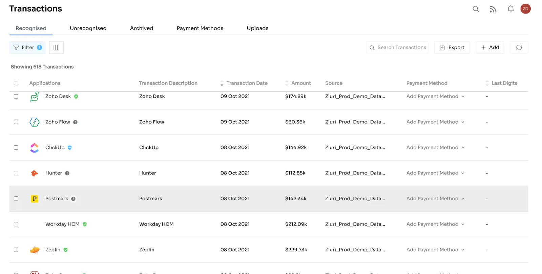The width and height of the screenshot is (542, 274).
Task: Open Add Payment Method for Workday HCM
Action: click(435, 224)
